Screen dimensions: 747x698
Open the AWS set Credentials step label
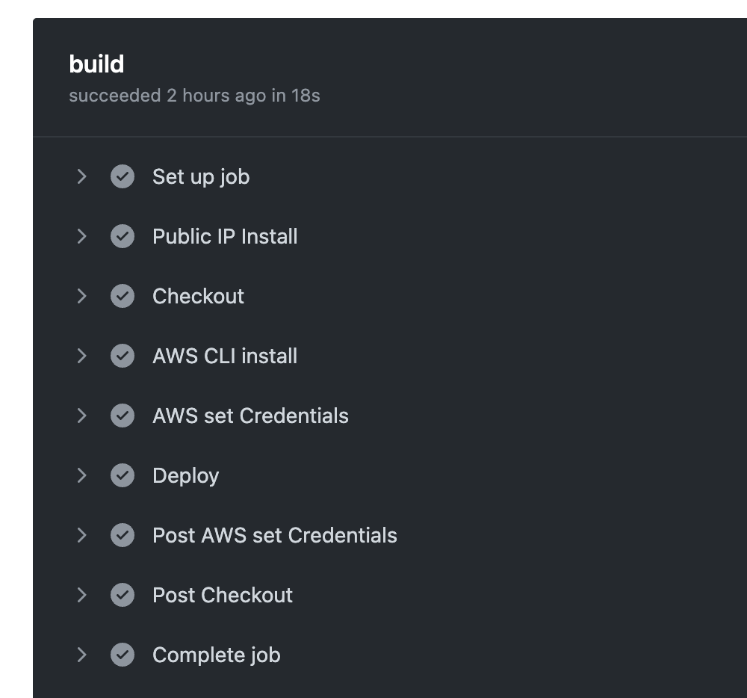point(250,416)
